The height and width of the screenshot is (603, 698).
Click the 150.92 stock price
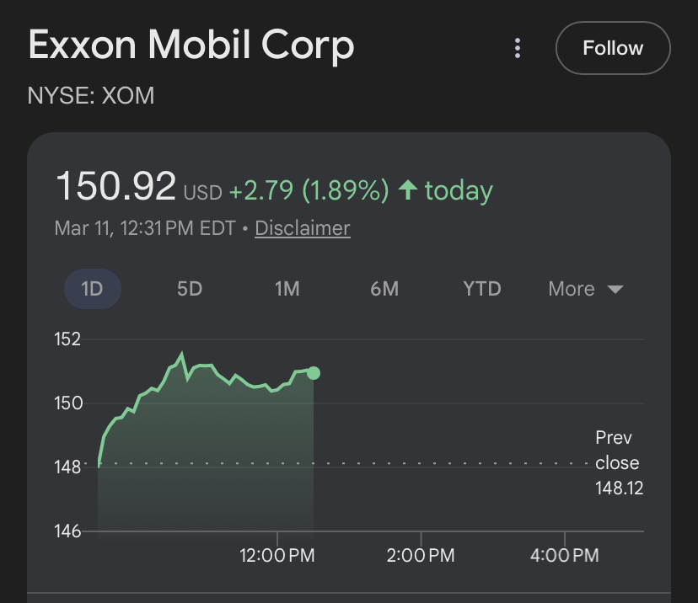(115, 186)
